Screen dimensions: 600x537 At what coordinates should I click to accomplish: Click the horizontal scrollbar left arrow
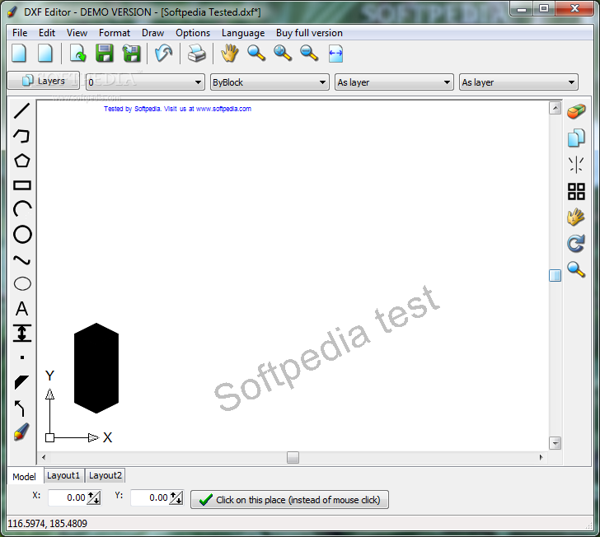(x=44, y=457)
